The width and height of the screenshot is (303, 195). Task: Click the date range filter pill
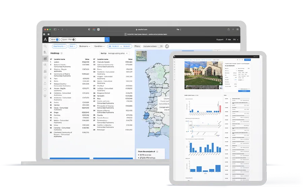(120, 46)
